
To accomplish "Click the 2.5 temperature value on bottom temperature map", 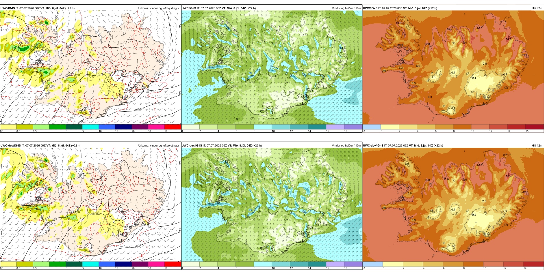I will (x=484, y=201).
